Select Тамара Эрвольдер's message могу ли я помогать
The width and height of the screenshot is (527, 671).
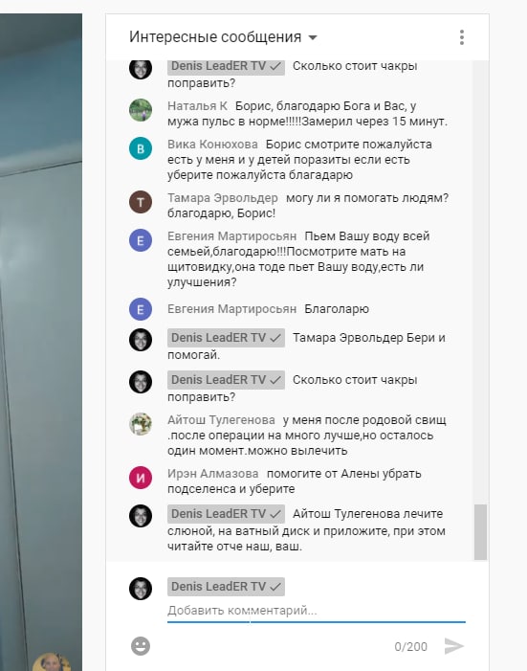pos(308,206)
